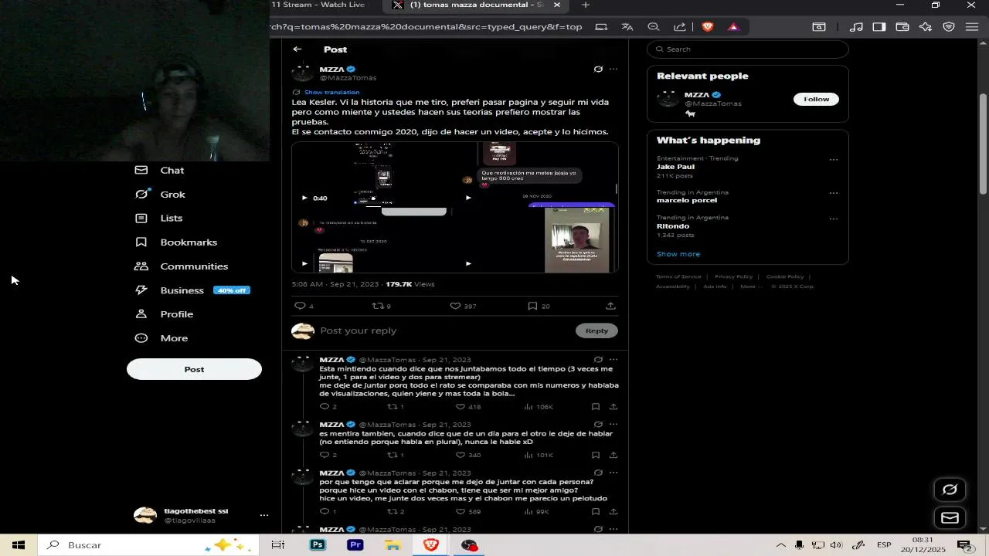
Task: Click the Brave Rewards triangle icon
Action: (733, 27)
